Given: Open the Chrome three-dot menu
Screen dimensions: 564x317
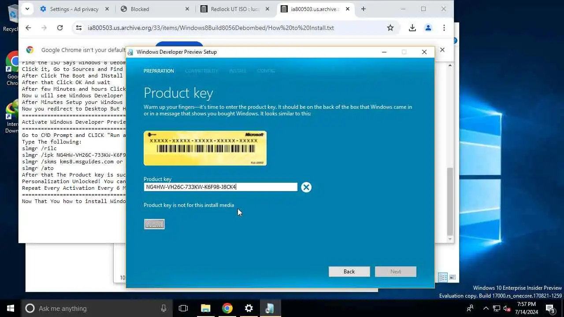Looking at the screenshot, I should 444,28.
